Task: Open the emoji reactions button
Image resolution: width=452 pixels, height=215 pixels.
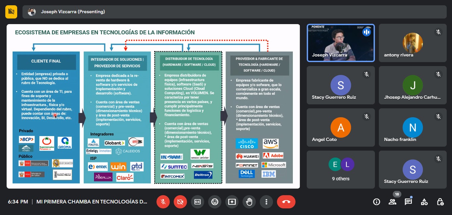Action: tap(215, 202)
